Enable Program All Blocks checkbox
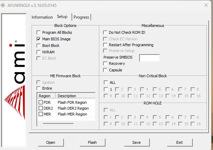213x150 pixels. click(x=39, y=32)
